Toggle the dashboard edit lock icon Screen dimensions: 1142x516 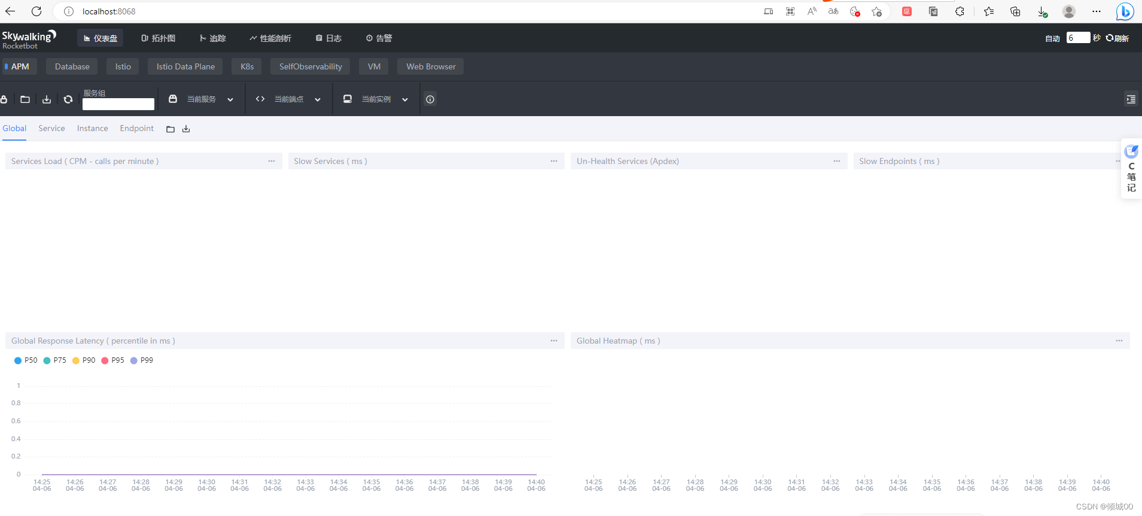tap(4, 99)
